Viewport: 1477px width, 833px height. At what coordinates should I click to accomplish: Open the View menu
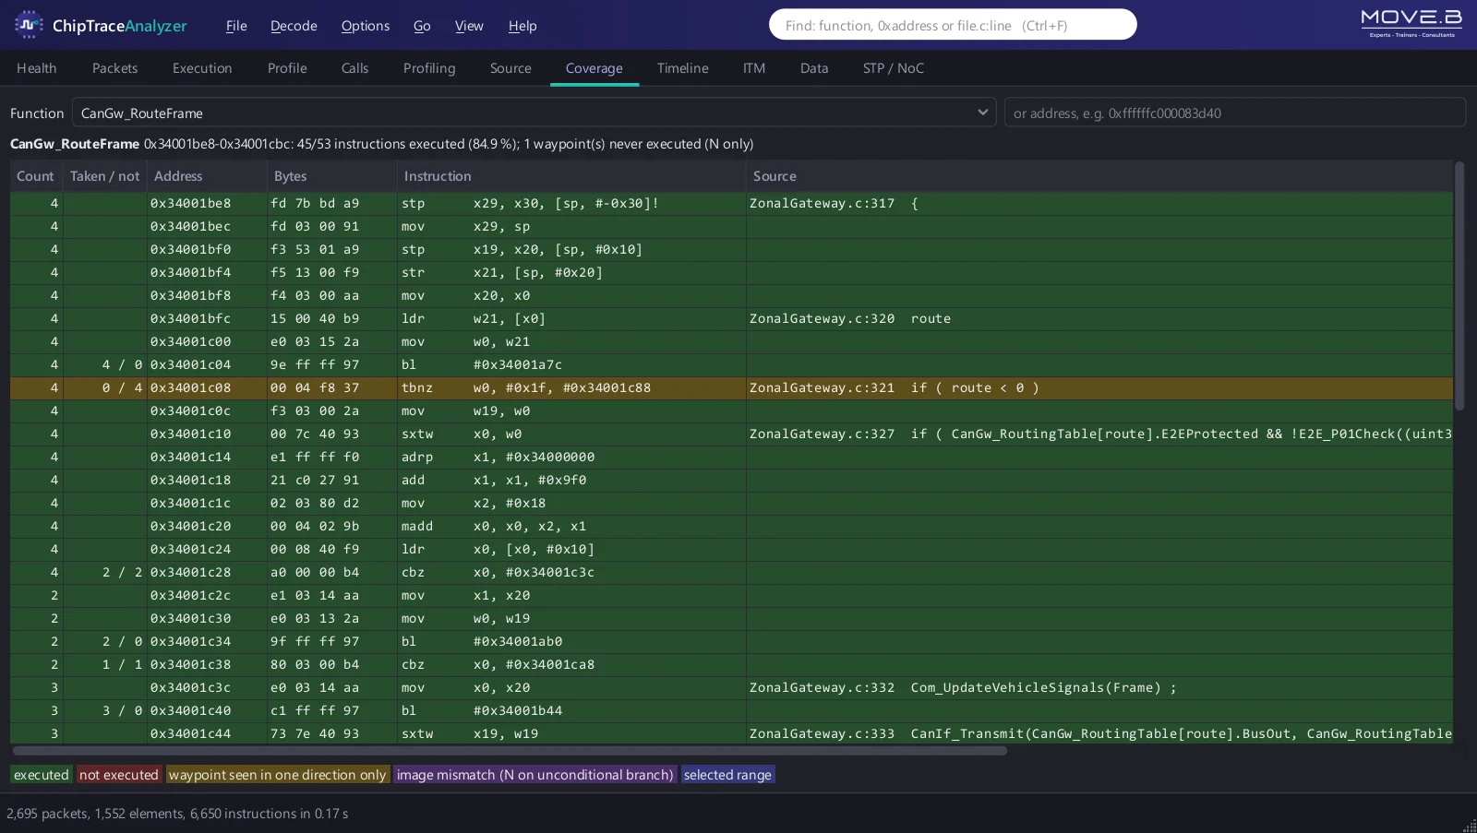pos(469,26)
